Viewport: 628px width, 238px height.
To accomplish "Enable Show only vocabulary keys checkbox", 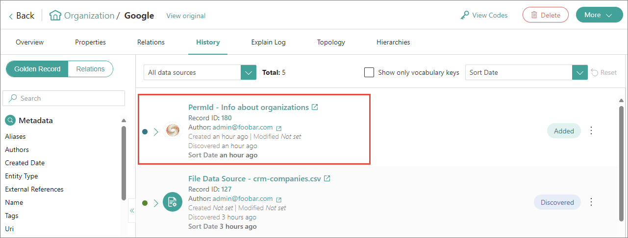I will click(369, 72).
